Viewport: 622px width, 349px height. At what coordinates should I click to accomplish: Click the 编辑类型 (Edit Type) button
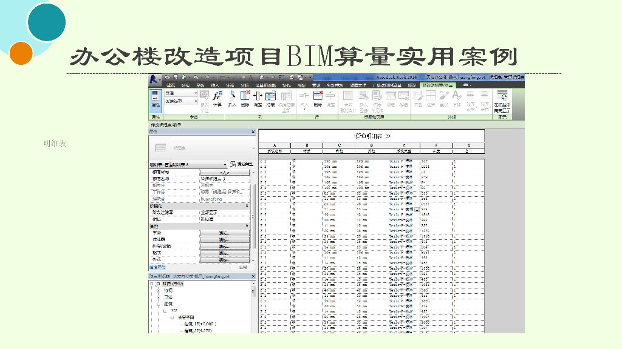[241, 164]
